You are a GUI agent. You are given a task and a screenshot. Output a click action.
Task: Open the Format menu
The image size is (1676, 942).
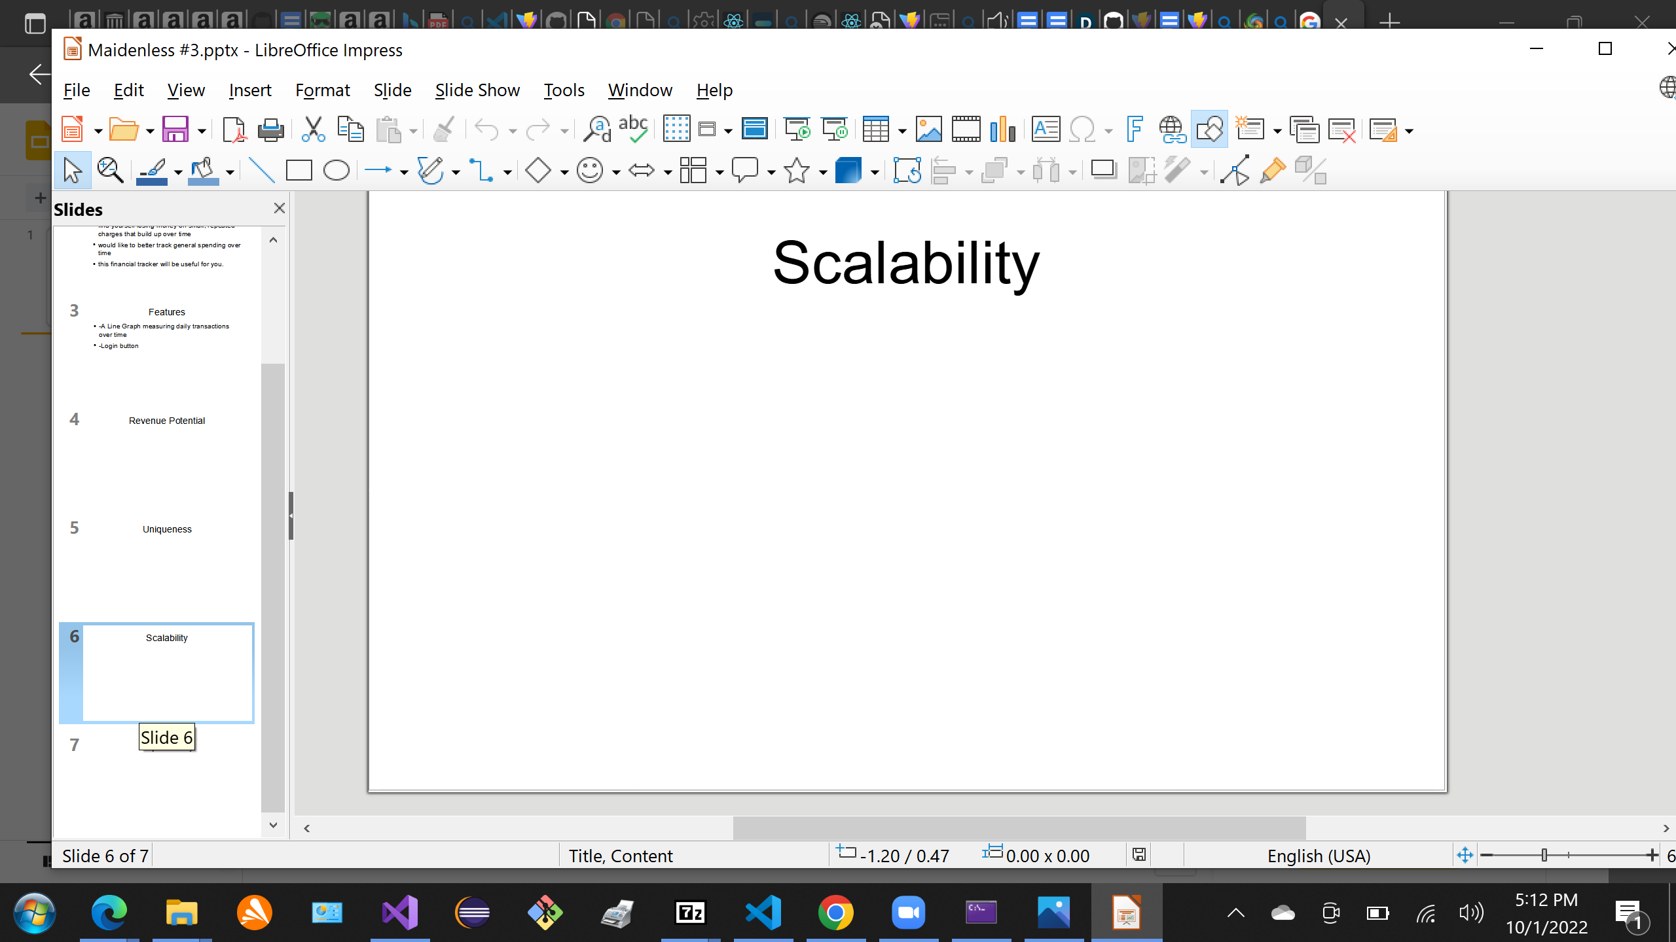tap(322, 90)
